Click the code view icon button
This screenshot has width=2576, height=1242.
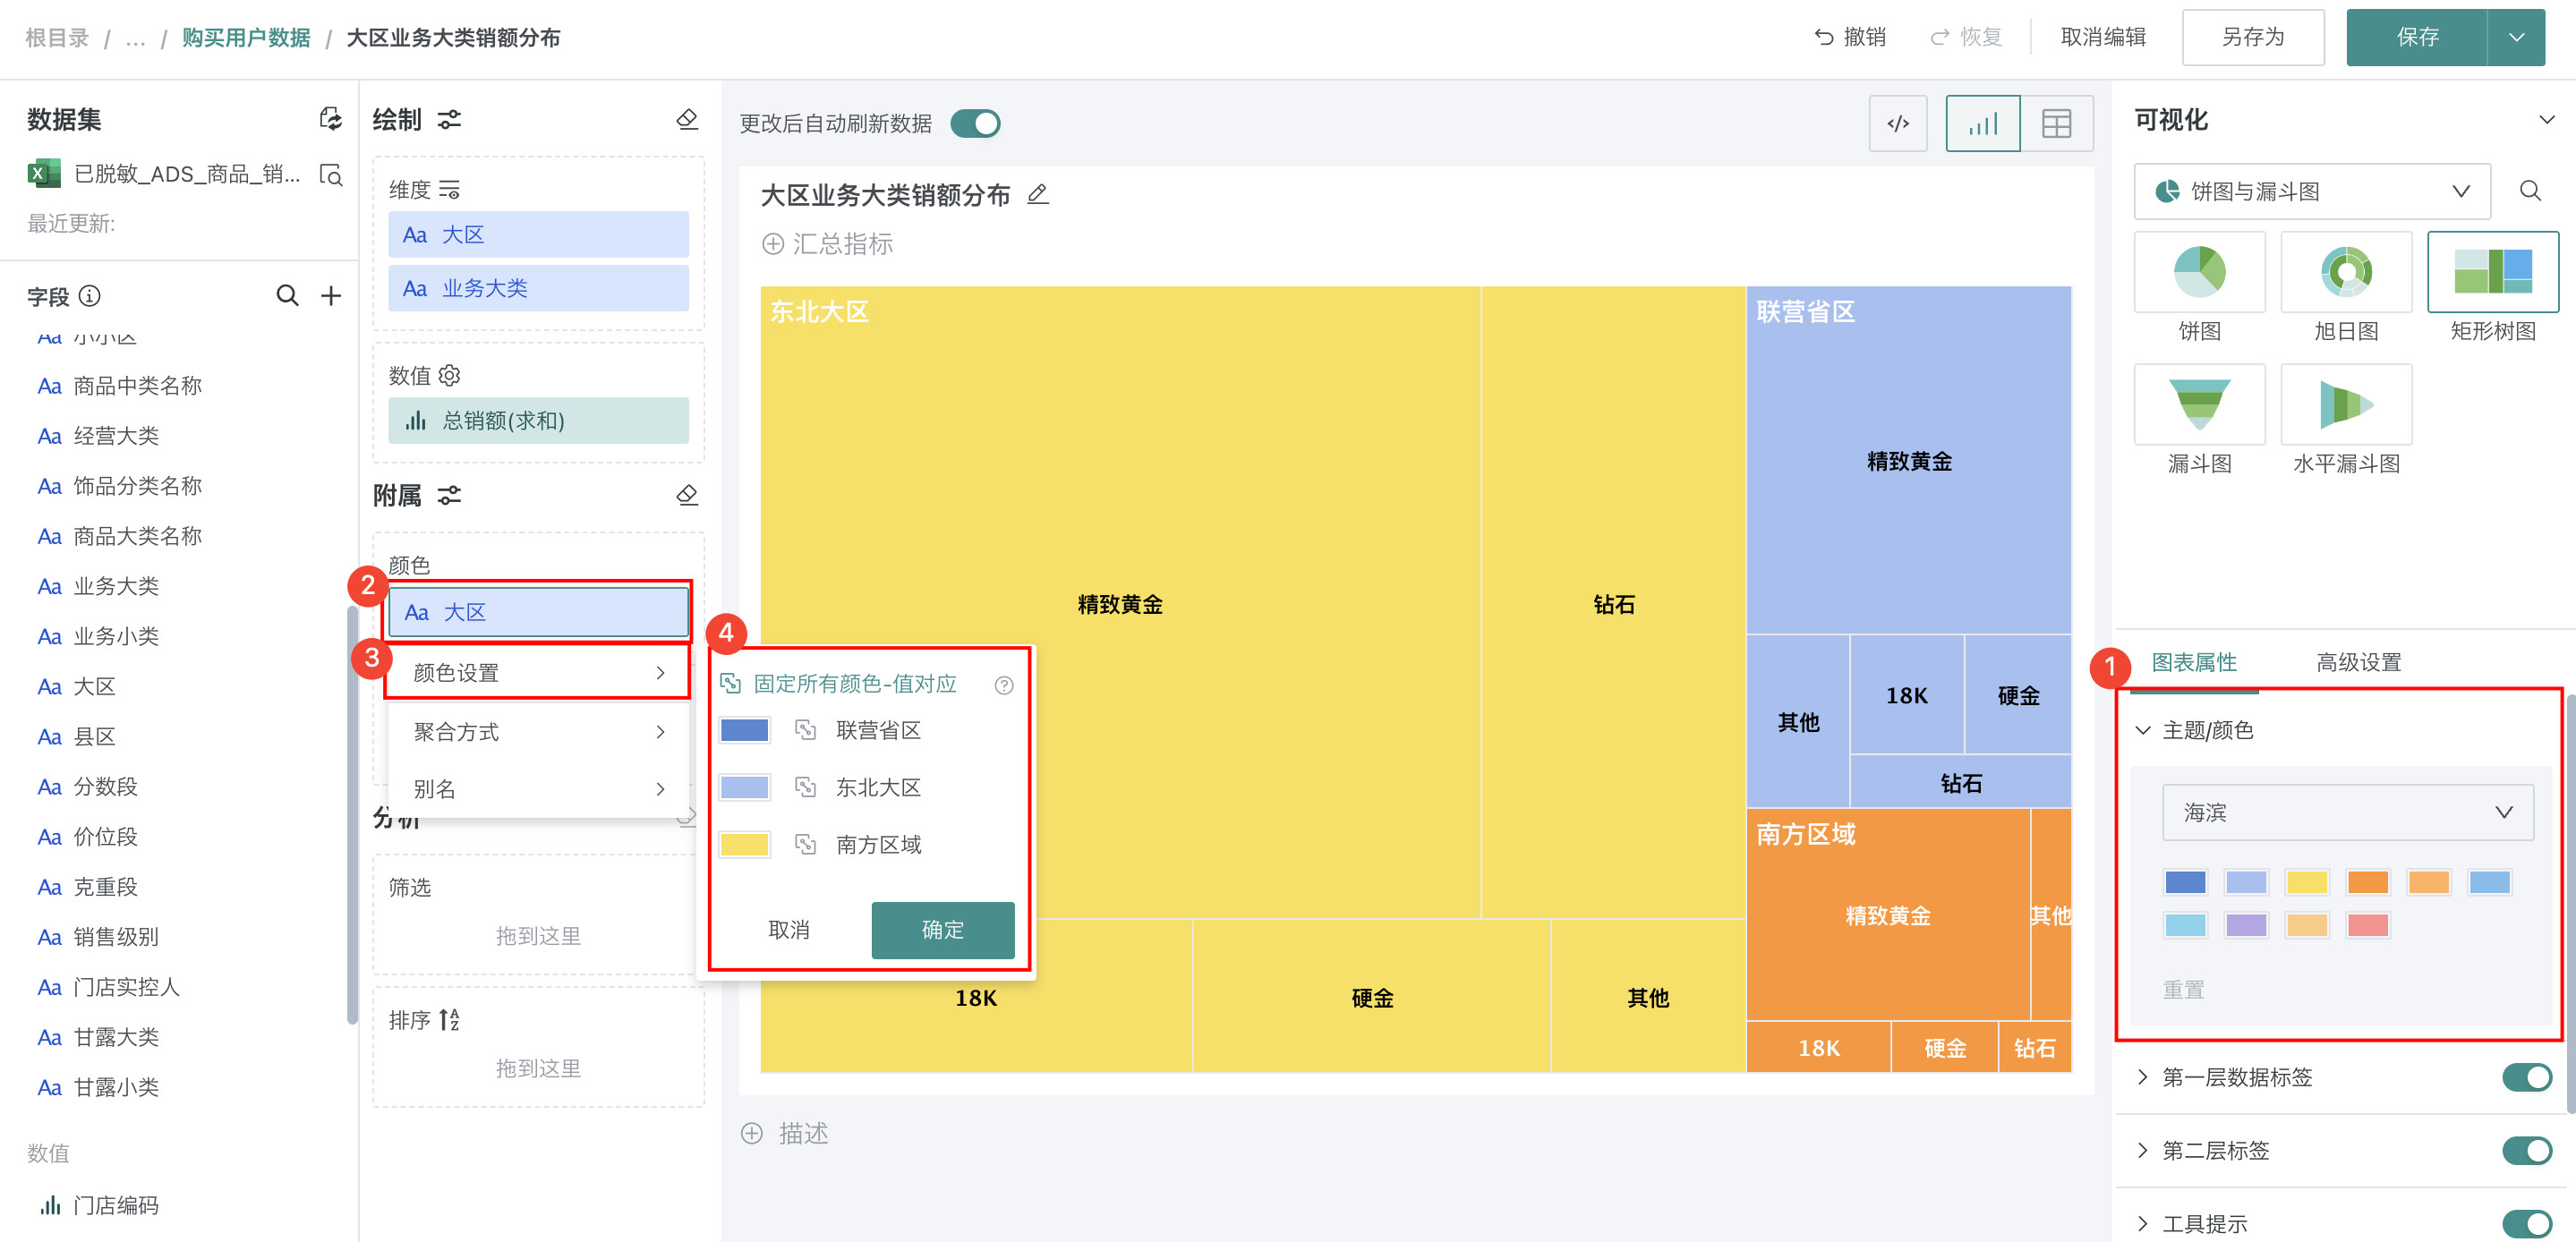tap(1897, 124)
